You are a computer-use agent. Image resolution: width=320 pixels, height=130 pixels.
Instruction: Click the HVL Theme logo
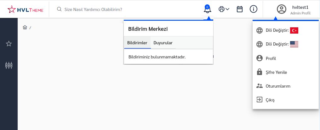pyautogui.click(x=25, y=9)
